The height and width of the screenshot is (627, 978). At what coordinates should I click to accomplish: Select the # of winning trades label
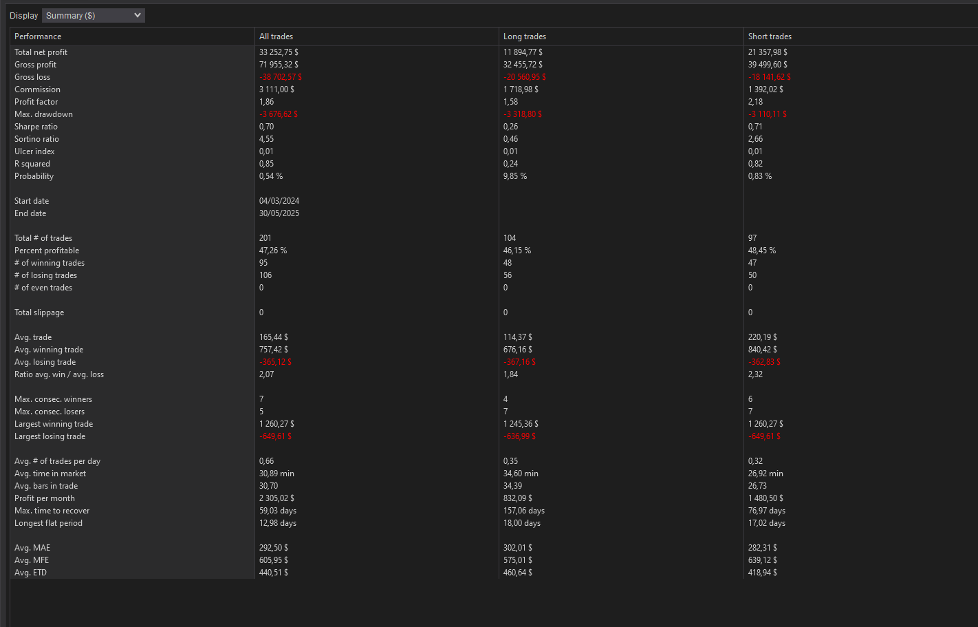click(50, 263)
